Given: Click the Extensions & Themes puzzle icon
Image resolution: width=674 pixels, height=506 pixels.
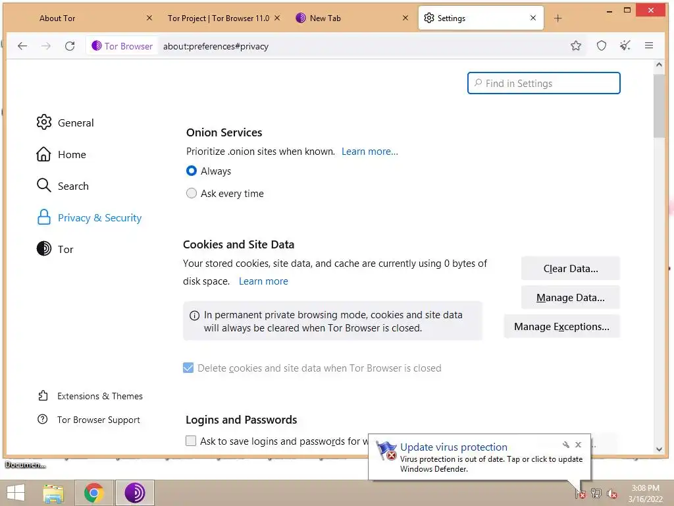Looking at the screenshot, I should (43, 395).
